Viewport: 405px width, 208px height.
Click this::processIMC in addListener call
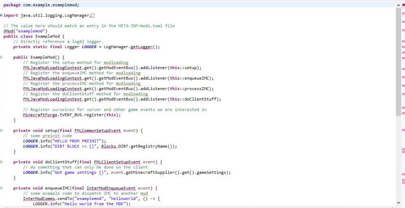pyautogui.click(x=189, y=89)
